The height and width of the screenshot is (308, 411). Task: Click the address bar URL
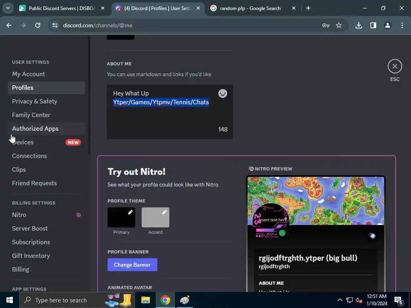pos(98,25)
